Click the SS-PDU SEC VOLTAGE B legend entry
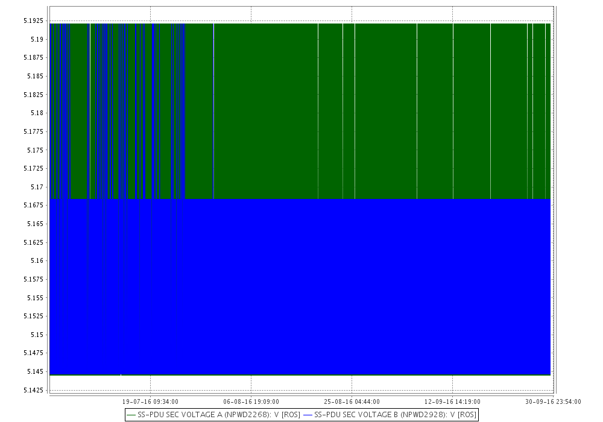The height and width of the screenshot is (422, 603). [390, 415]
